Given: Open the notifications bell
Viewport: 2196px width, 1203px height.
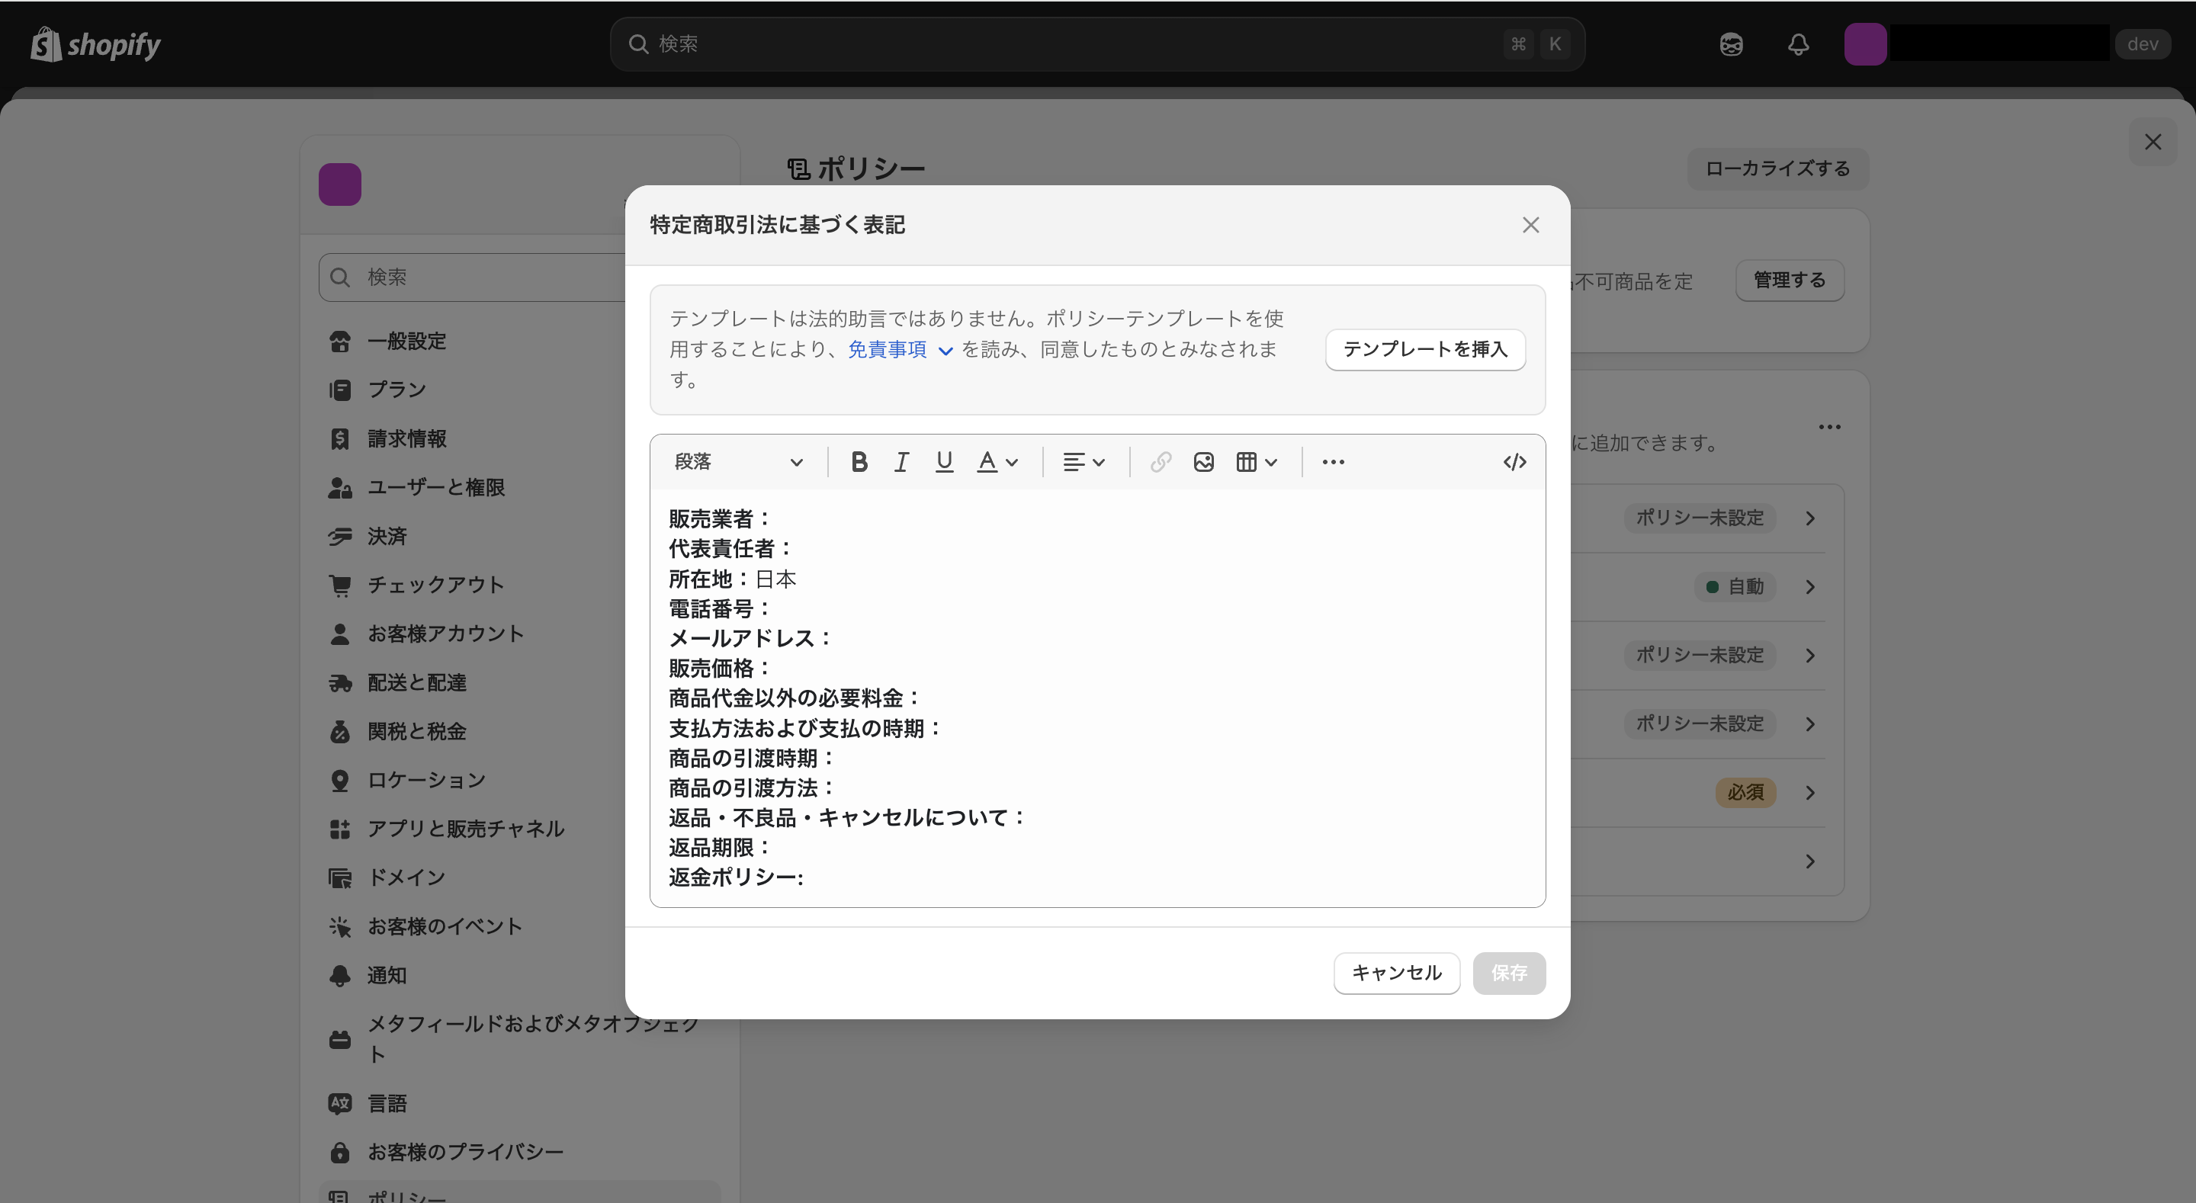Looking at the screenshot, I should coord(1798,44).
